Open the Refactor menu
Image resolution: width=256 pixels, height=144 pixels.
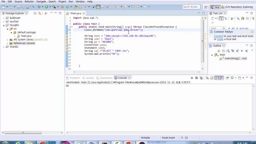pyautogui.click(x=29, y=2)
